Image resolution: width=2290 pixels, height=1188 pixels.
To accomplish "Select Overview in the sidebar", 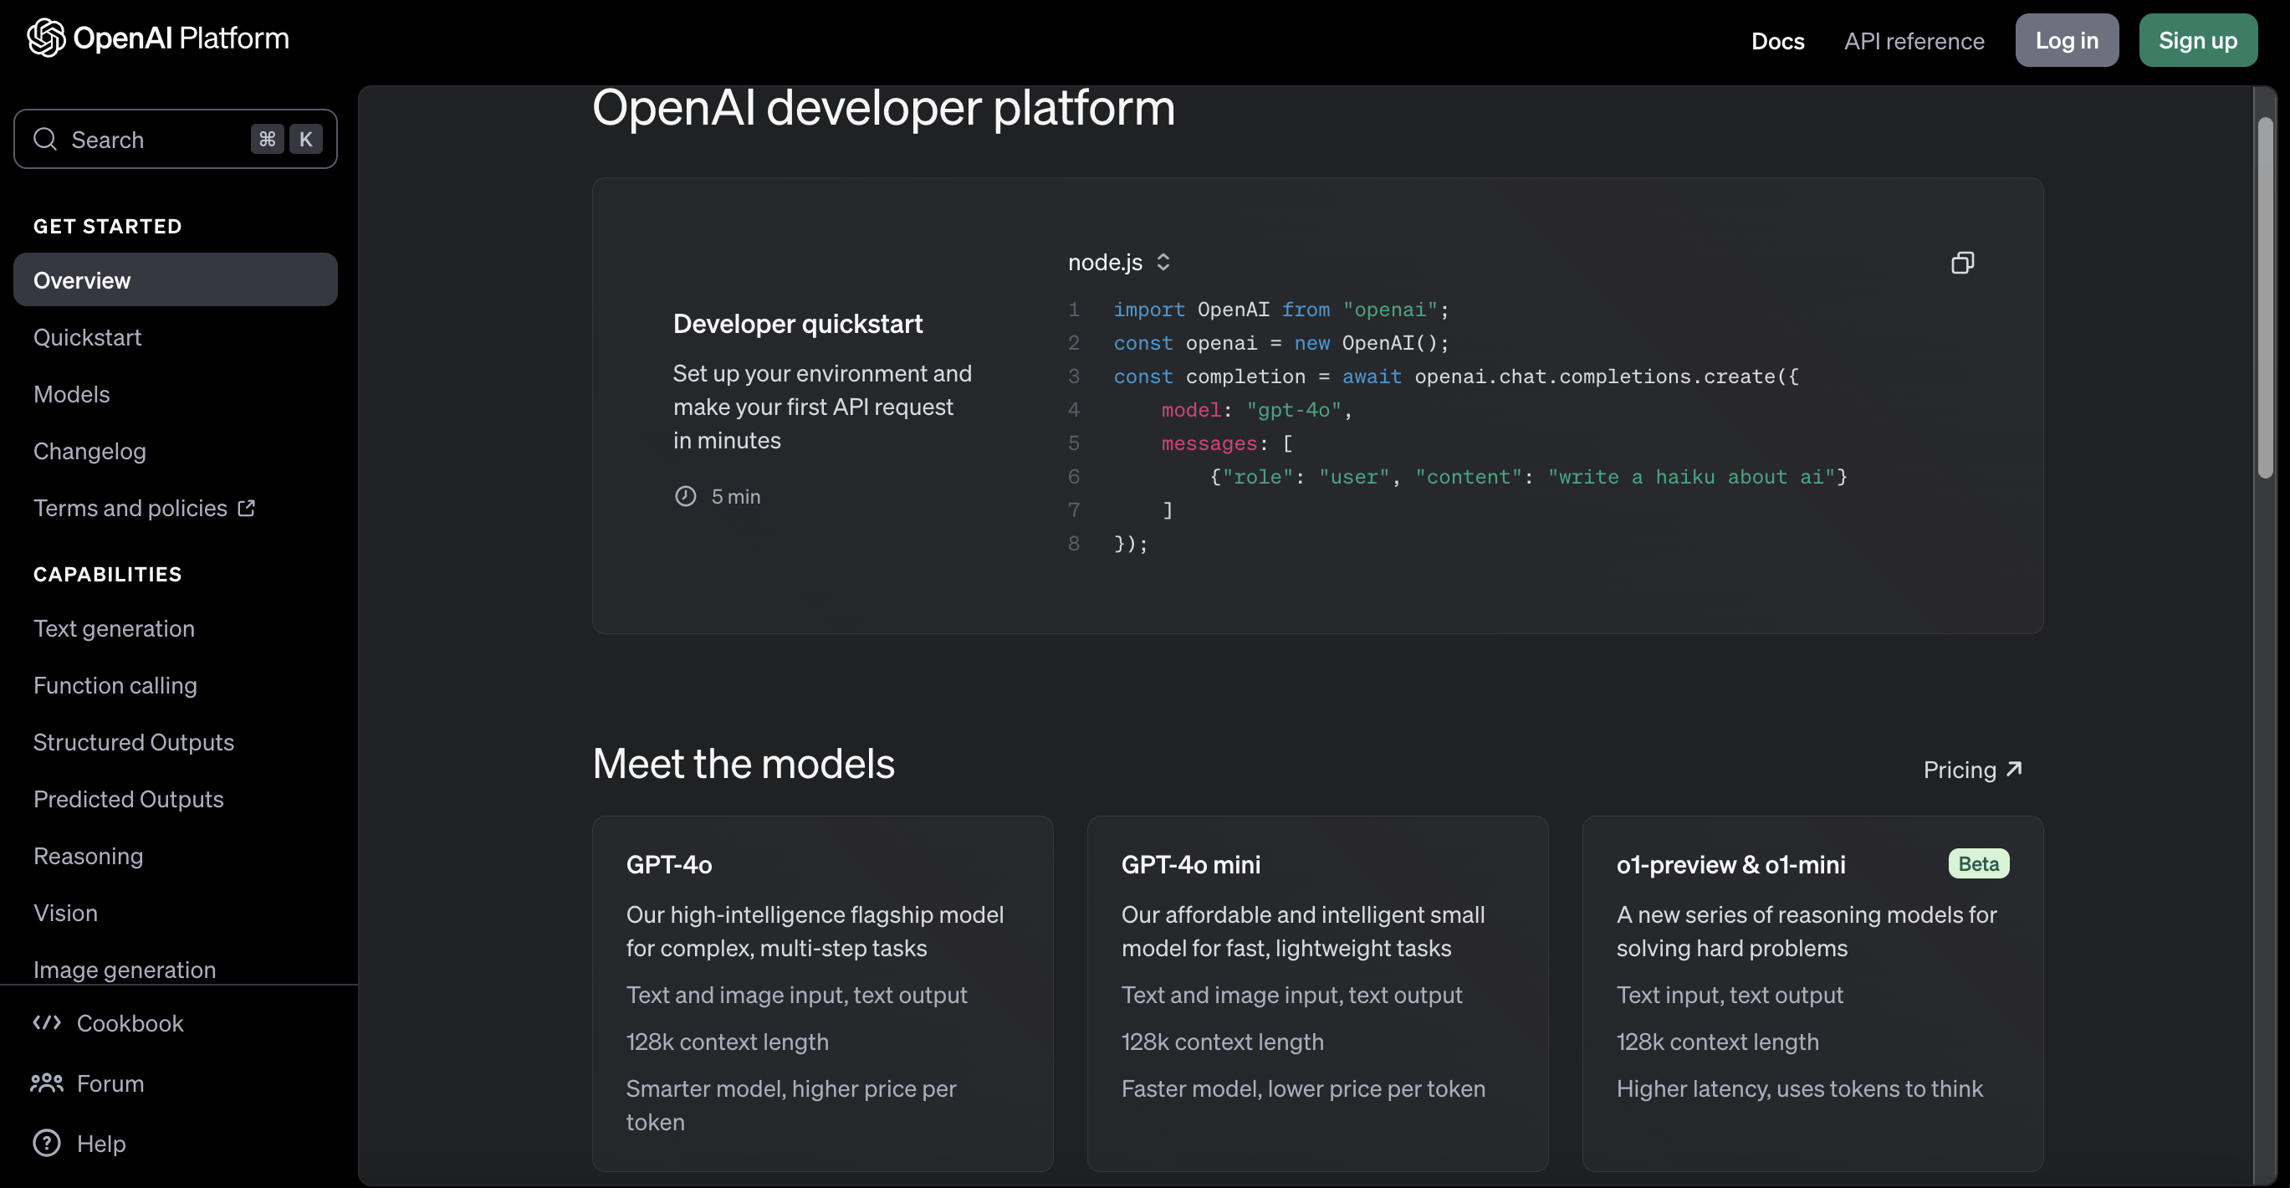I will point(175,280).
